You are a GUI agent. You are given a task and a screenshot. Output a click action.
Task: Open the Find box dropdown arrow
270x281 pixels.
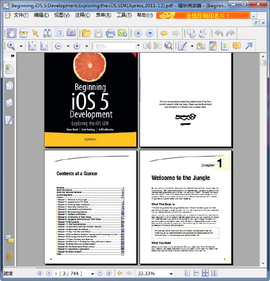point(139,46)
